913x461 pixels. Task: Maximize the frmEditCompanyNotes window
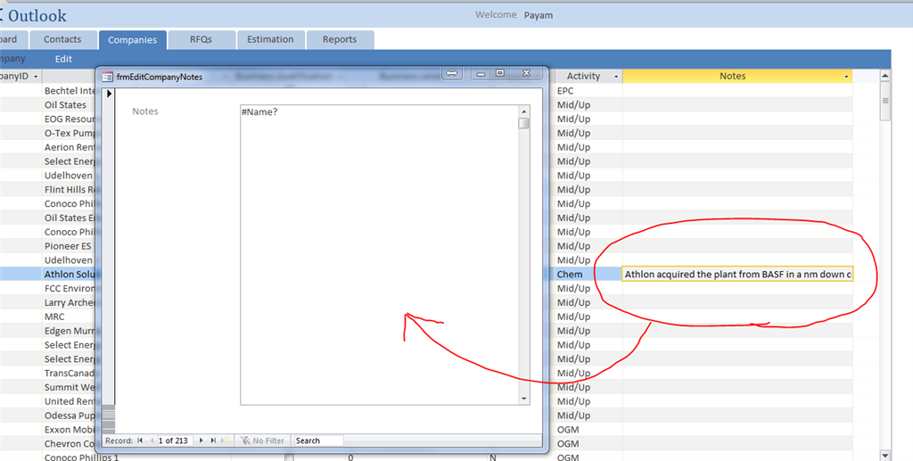point(499,73)
